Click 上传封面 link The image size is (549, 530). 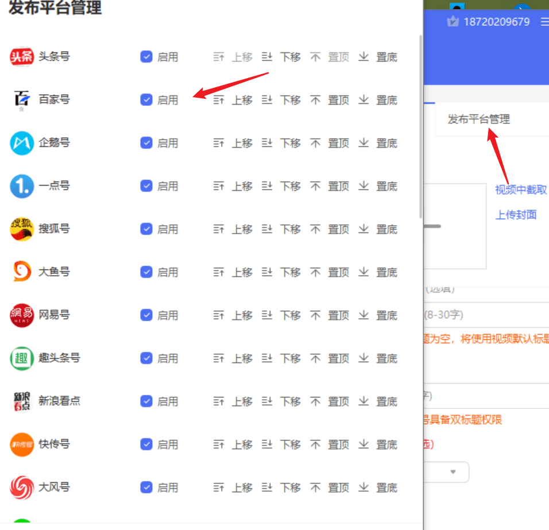pyautogui.click(x=516, y=214)
